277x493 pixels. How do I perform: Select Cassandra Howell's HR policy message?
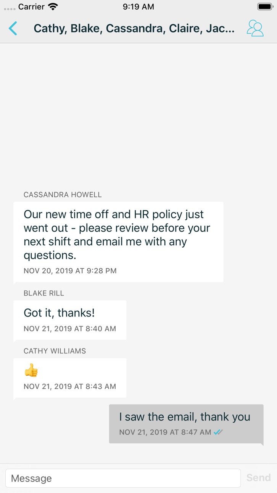coord(118,242)
